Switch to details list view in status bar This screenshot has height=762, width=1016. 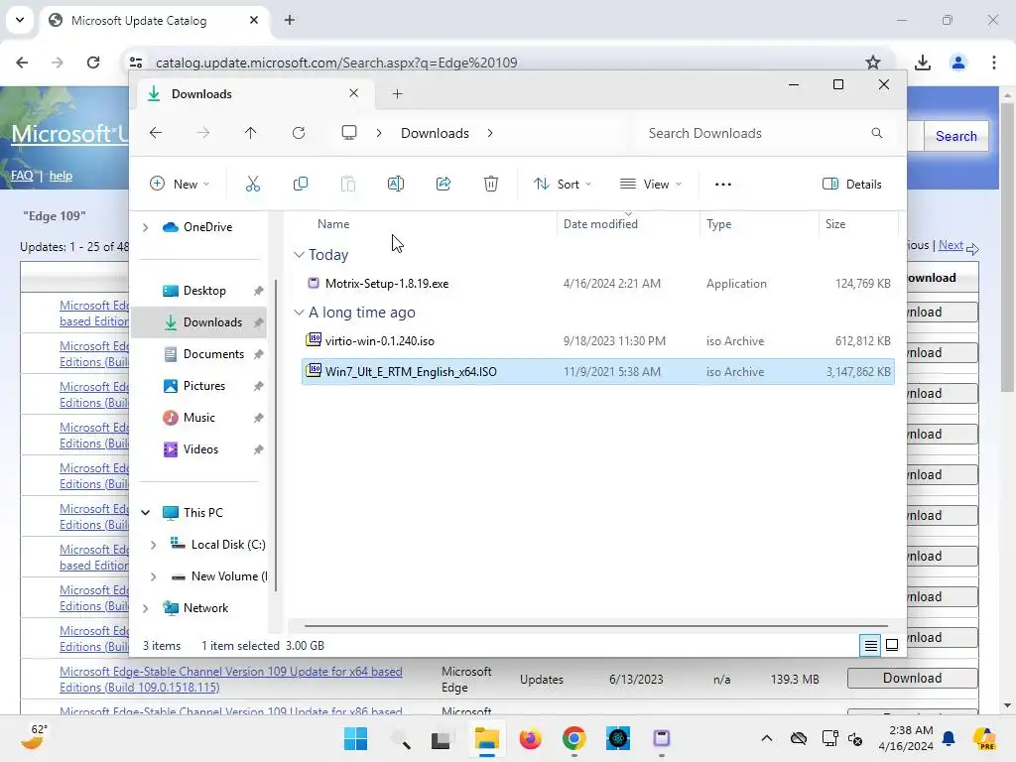click(870, 645)
